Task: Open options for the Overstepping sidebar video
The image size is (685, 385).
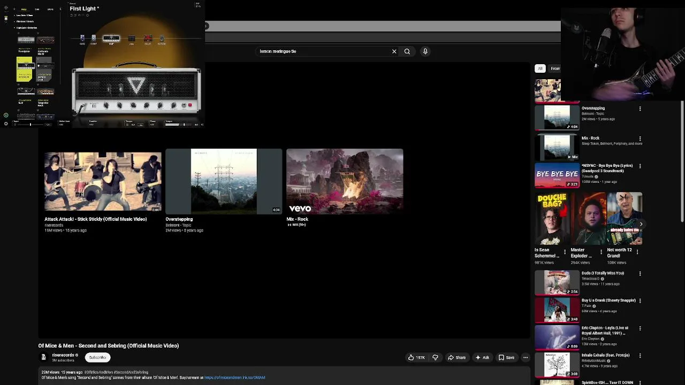Action: pyautogui.click(x=640, y=109)
